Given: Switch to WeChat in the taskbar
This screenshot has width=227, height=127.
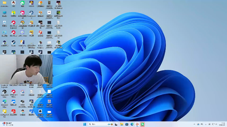Looking at the screenshot, I should (x=143, y=124).
